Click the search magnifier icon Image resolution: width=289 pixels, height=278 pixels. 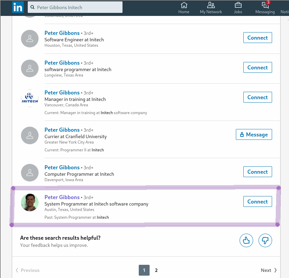[x=32, y=7]
